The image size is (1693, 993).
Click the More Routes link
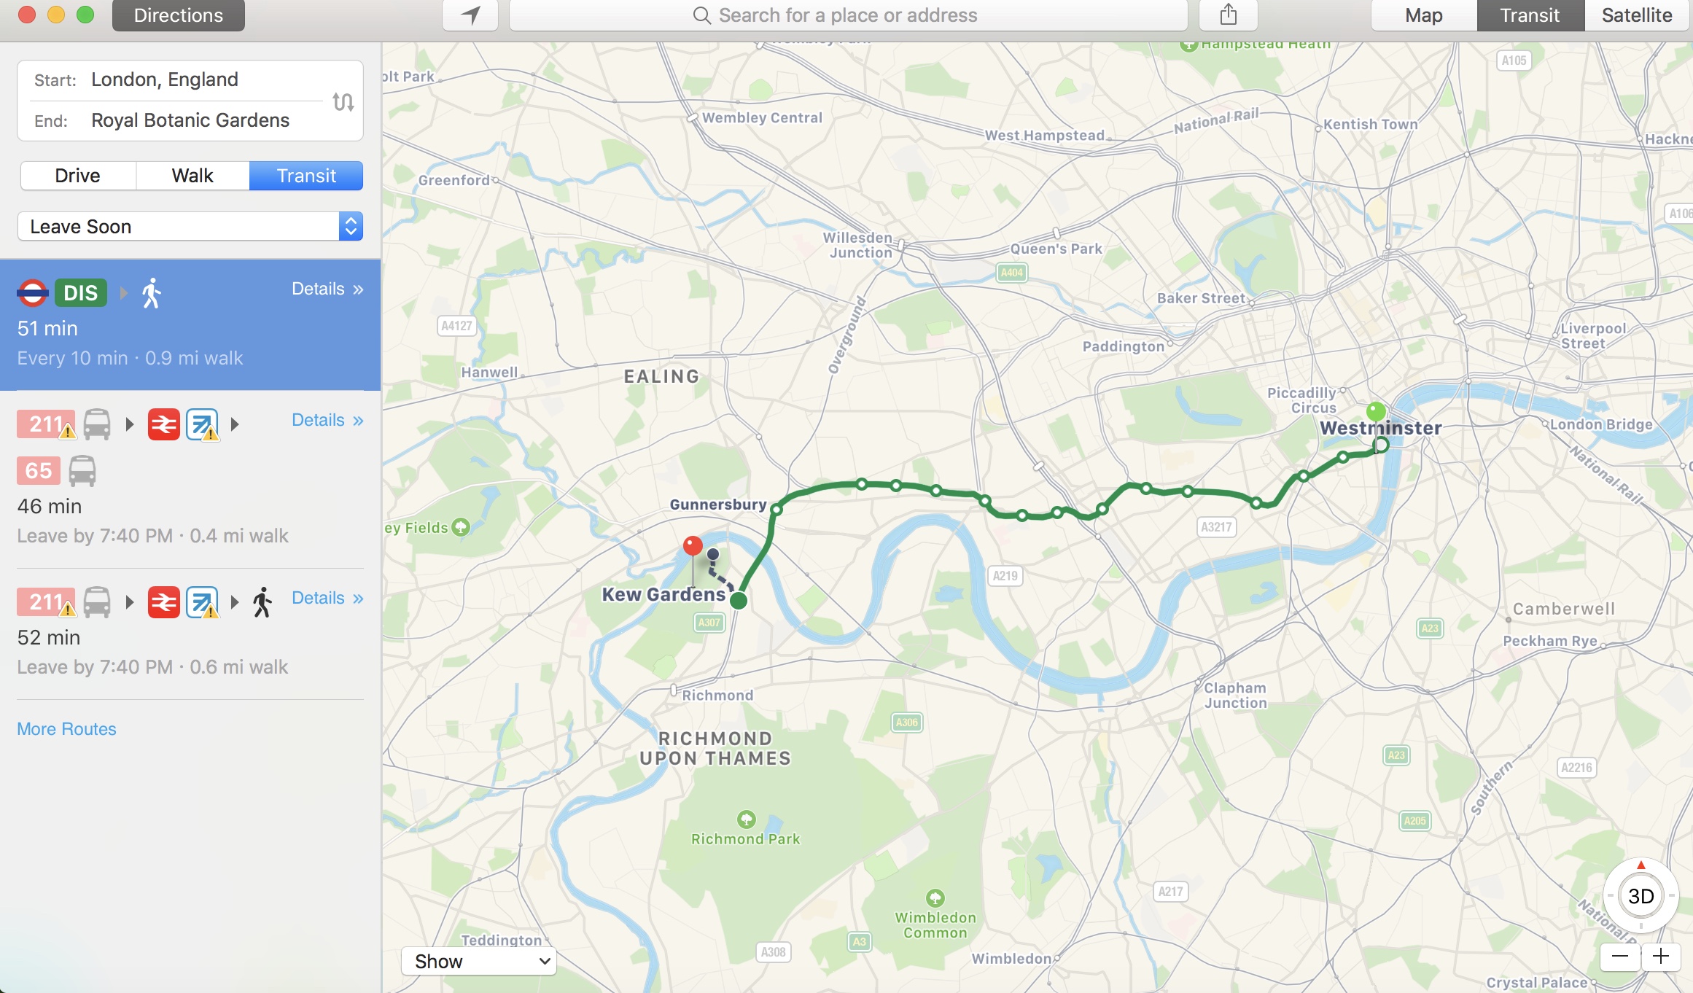(x=66, y=729)
